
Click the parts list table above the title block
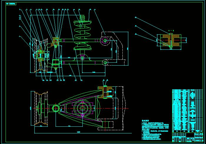[188, 111]
